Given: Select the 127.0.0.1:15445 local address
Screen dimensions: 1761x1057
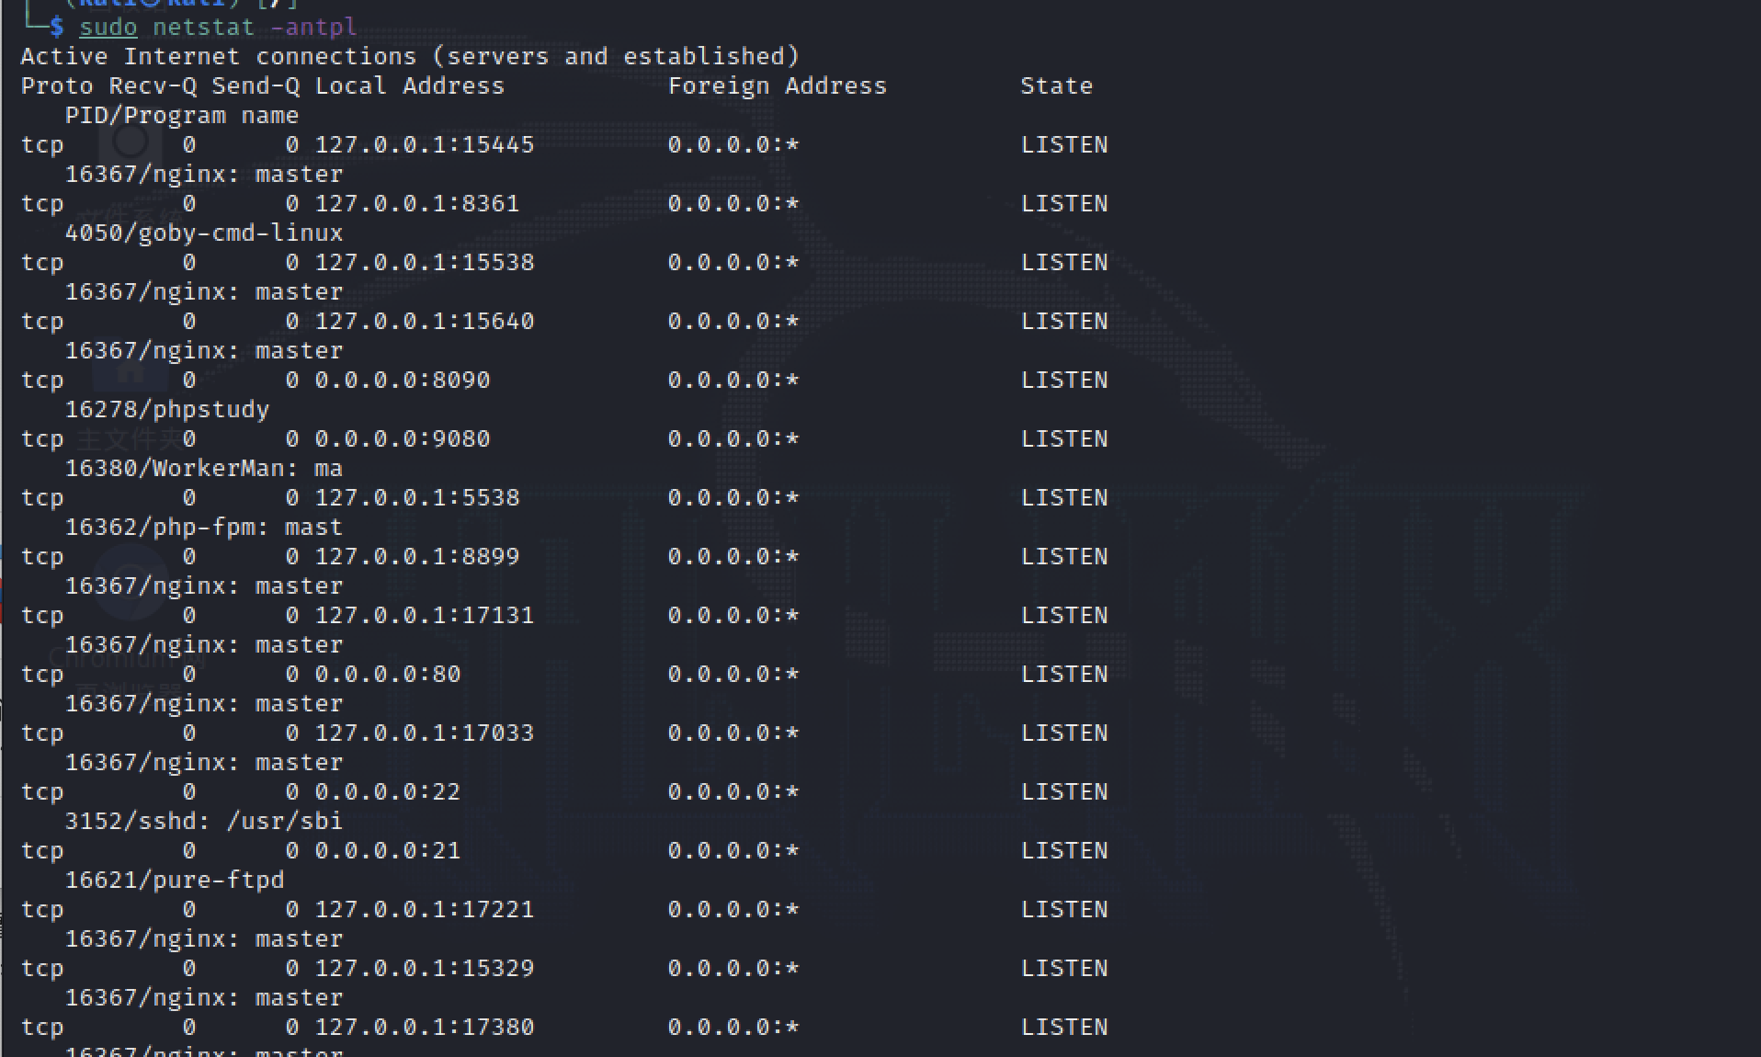Looking at the screenshot, I should (x=424, y=144).
